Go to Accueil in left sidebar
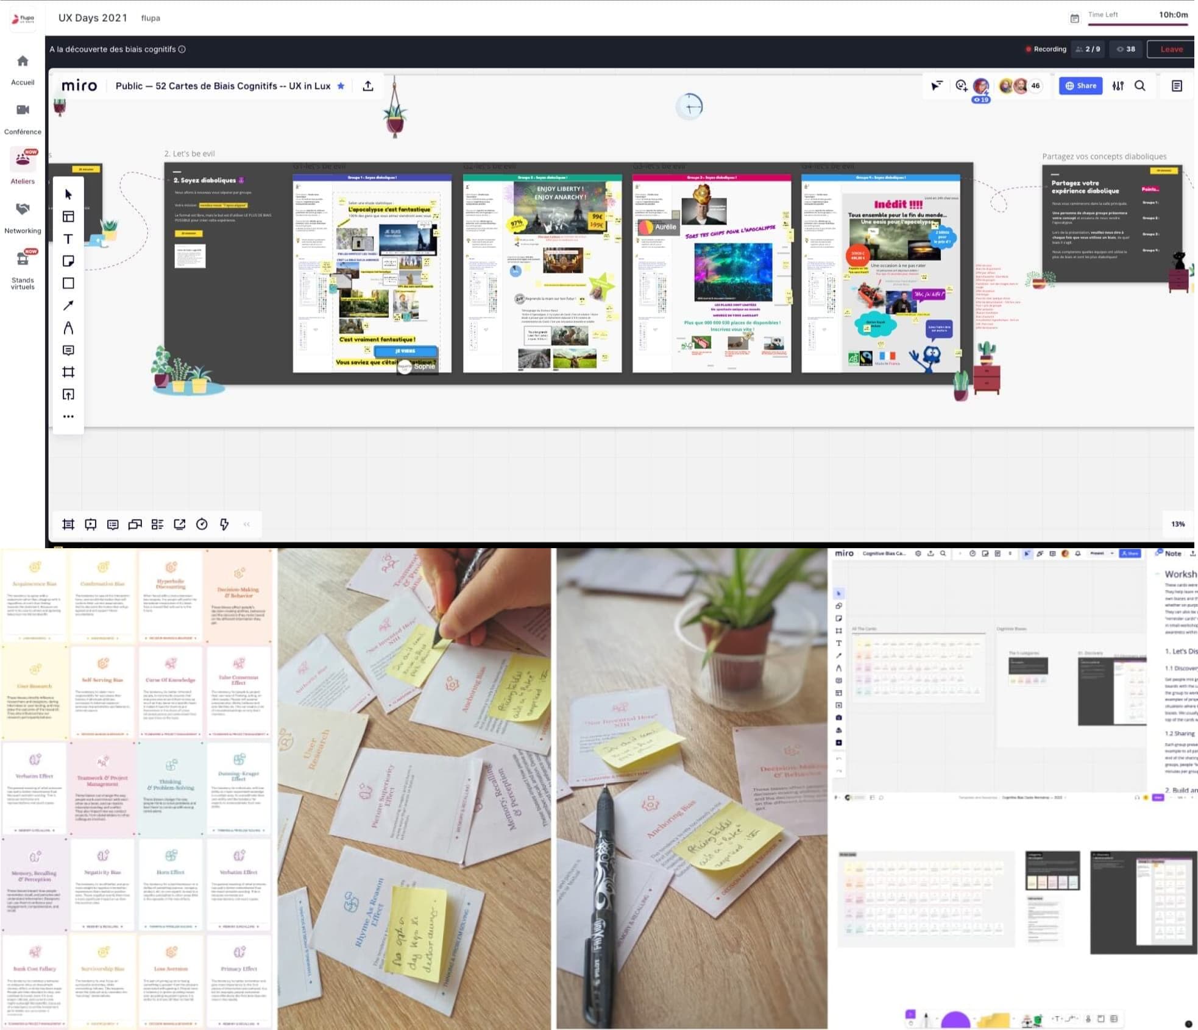Image resolution: width=1198 pixels, height=1030 pixels. coord(23,69)
